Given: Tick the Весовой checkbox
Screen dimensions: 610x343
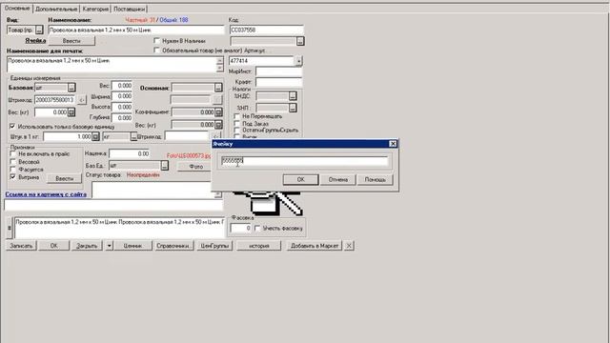Looking at the screenshot, I should (x=12, y=162).
